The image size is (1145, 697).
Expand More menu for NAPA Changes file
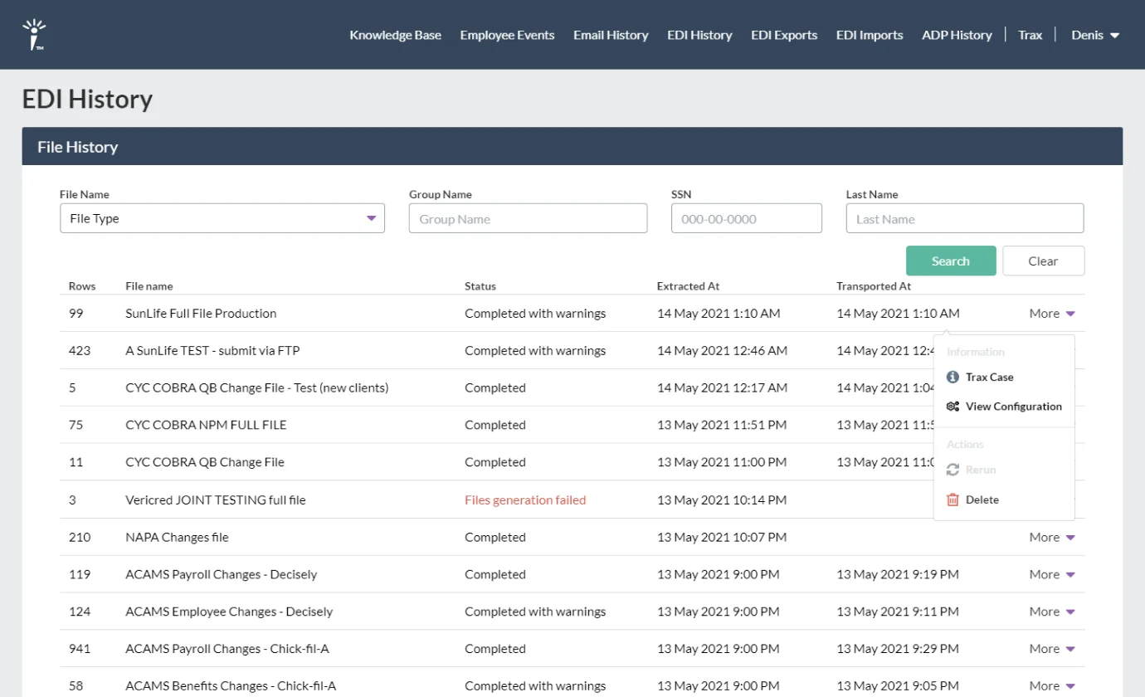click(1052, 538)
